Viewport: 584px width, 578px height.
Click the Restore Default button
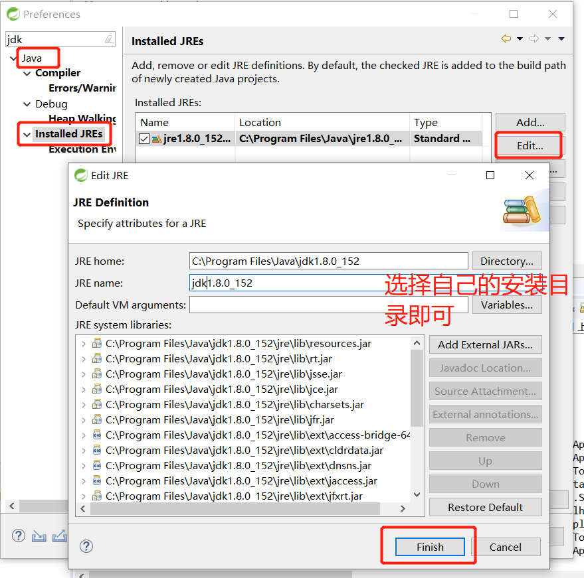[485, 508]
